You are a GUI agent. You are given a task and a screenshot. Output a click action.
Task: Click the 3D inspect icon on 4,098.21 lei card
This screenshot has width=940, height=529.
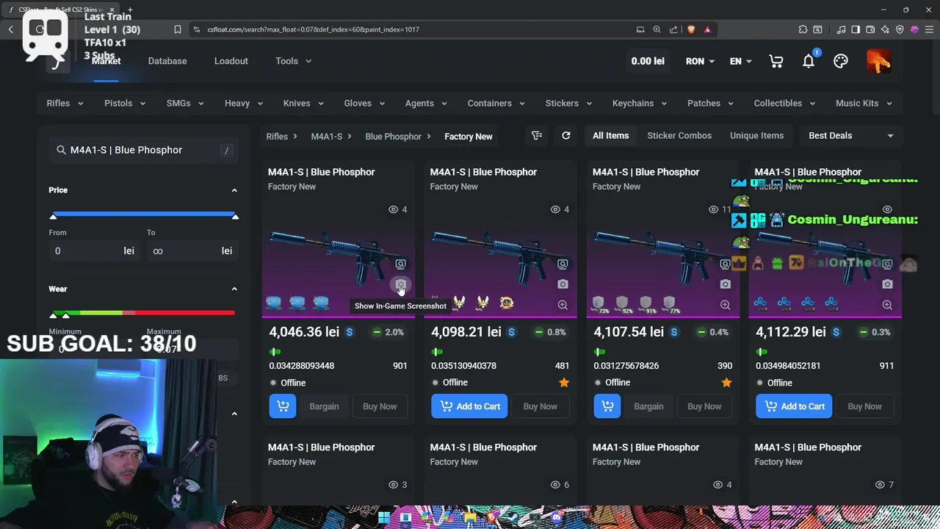(x=563, y=264)
